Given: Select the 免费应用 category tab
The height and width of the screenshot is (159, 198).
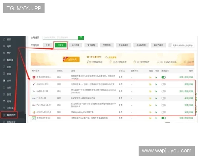Looking at the screenshot, I should click(x=107, y=45).
